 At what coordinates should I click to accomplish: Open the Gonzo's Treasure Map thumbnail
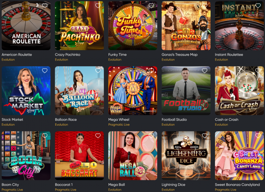click(x=186, y=25)
